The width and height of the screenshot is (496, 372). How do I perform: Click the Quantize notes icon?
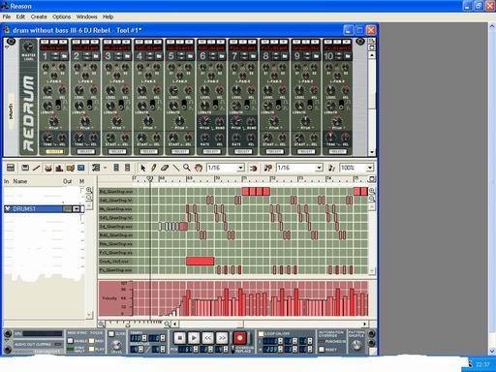pos(267,168)
